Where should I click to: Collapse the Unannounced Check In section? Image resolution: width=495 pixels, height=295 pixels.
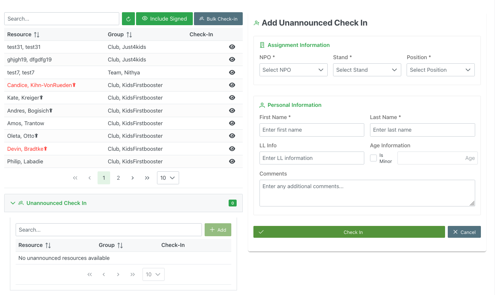13,203
